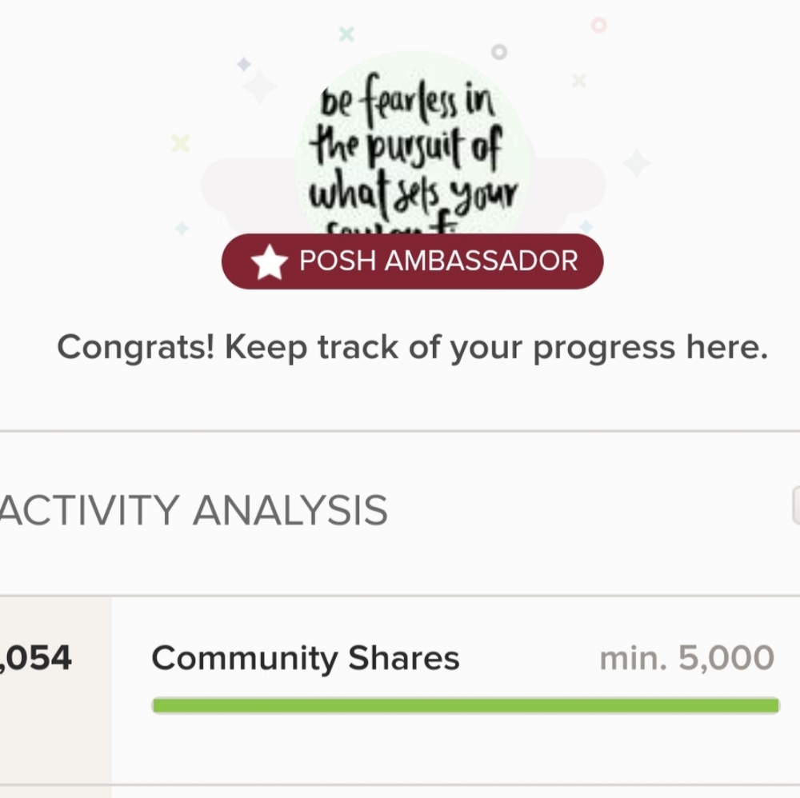
Task: Click the partial button beside ACTIVITY ANALYSIS
Action: (795, 505)
